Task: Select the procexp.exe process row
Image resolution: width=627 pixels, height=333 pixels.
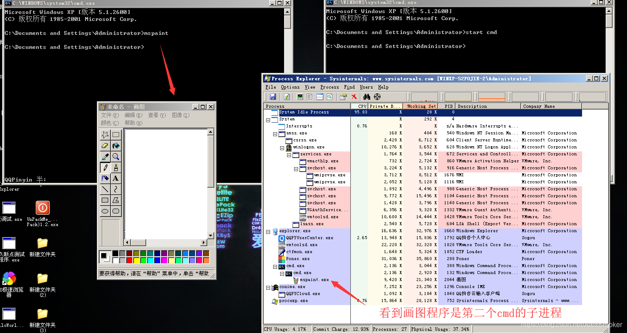Action: pos(423,301)
